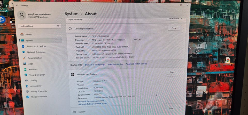Click the Time & language globe icon
This screenshot has height=115, width=248.
click(26, 75)
